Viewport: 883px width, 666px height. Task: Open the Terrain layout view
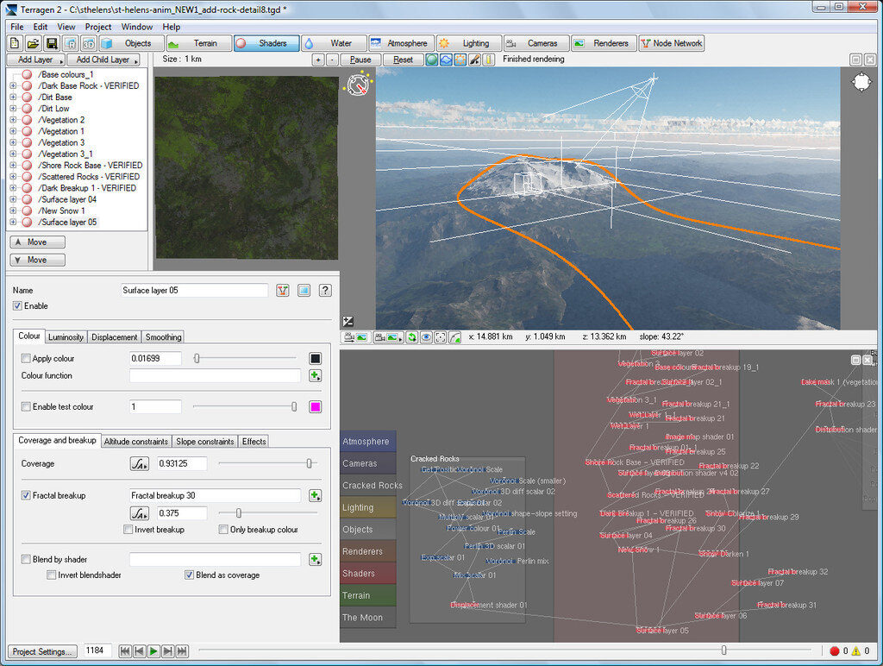pyautogui.click(x=197, y=42)
